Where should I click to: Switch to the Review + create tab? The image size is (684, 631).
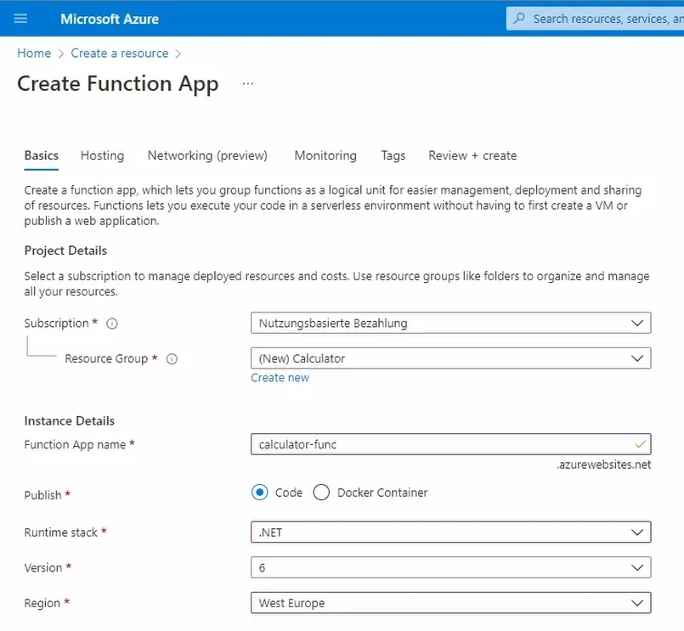[x=472, y=155]
